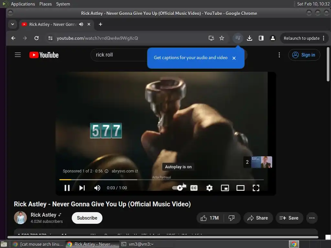
Task: Click the Sign in button
Action: [304, 55]
